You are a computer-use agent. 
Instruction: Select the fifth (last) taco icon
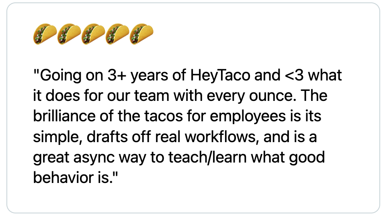pyautogui.click(x=141, y=34)
